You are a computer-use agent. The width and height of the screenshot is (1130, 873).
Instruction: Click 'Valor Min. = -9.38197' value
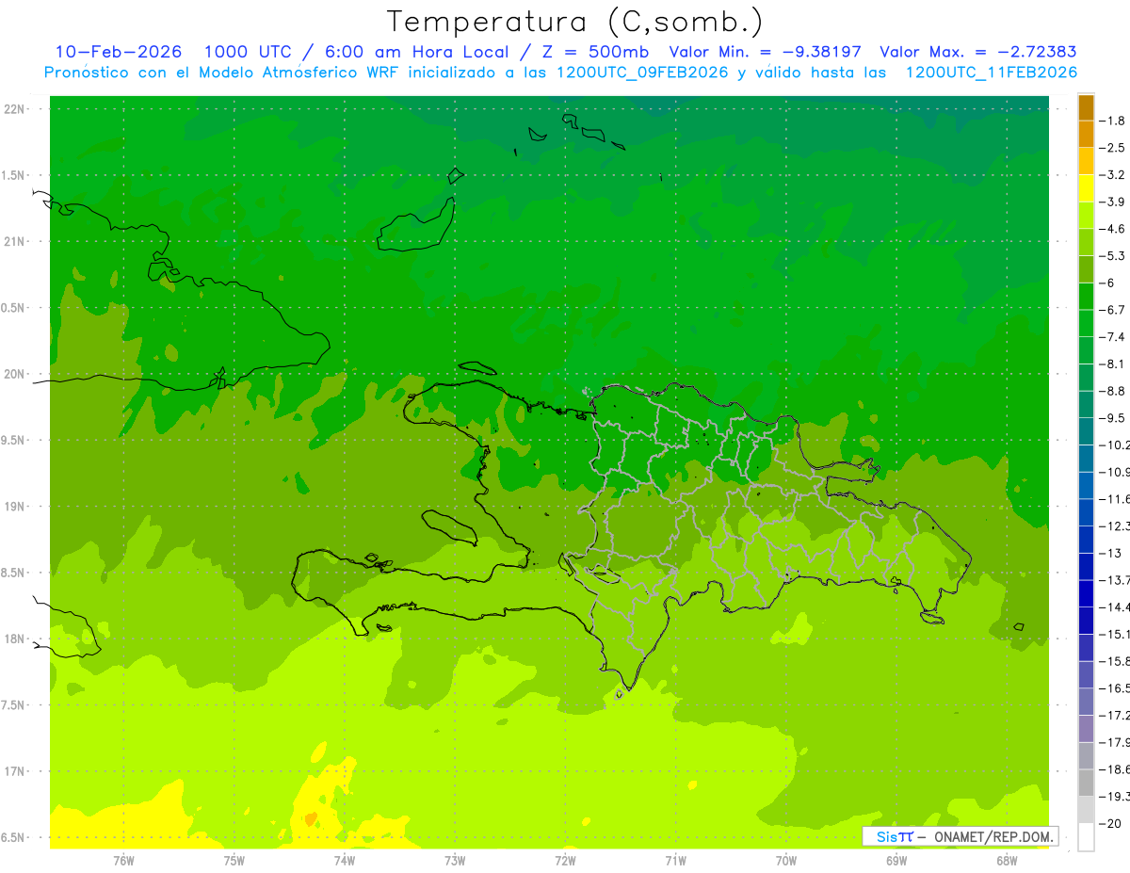(765, 52)
